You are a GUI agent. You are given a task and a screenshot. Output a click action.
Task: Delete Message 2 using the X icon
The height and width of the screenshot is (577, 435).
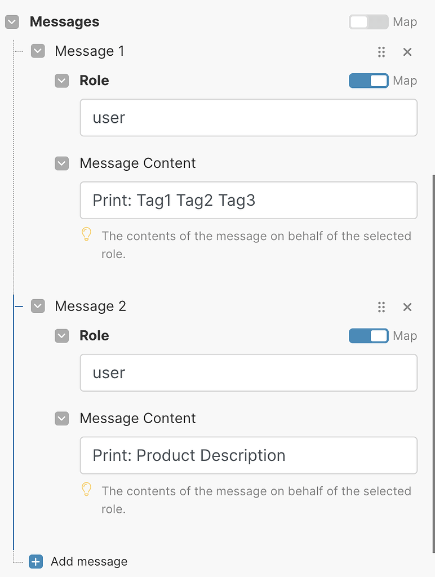tap(407, 307)
